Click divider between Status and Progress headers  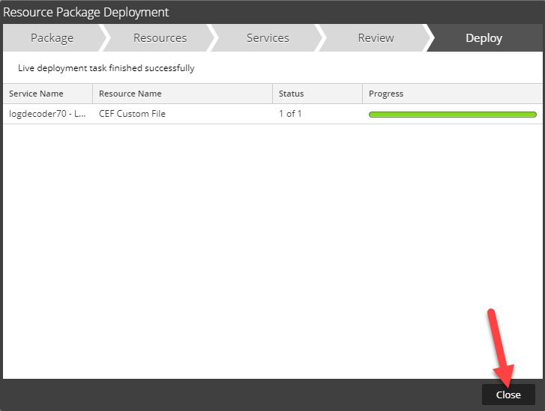point(363,94)
